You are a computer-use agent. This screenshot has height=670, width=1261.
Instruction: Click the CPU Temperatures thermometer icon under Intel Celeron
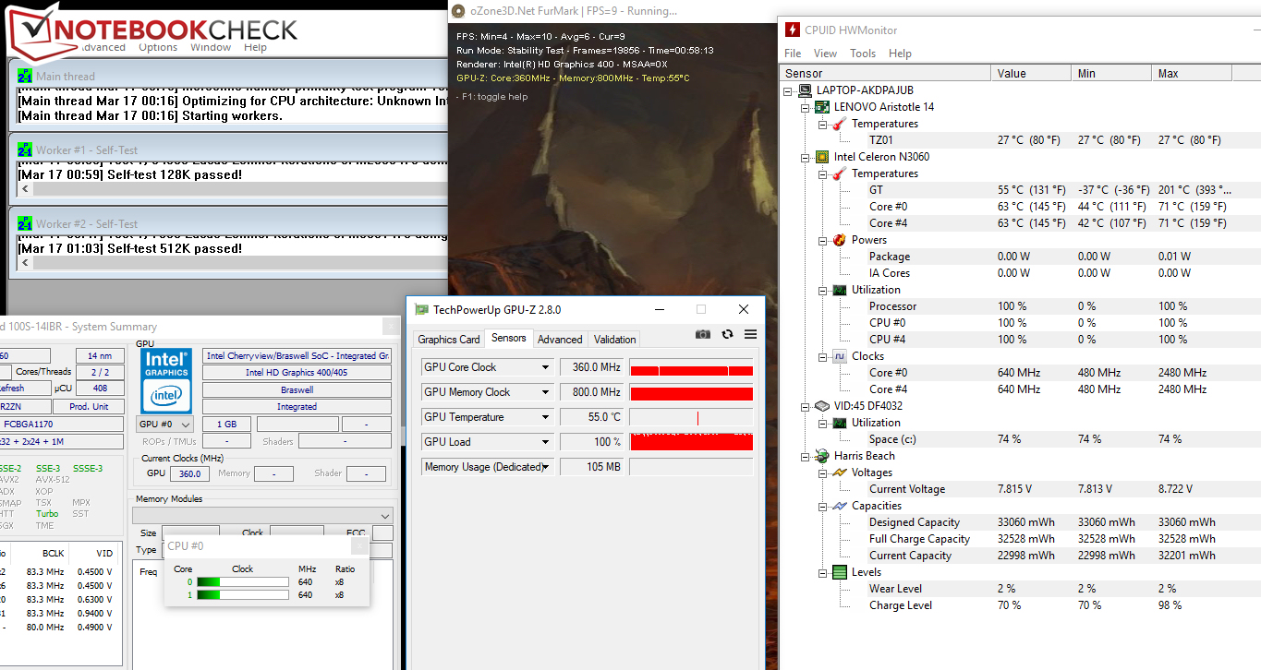[839, 173]
